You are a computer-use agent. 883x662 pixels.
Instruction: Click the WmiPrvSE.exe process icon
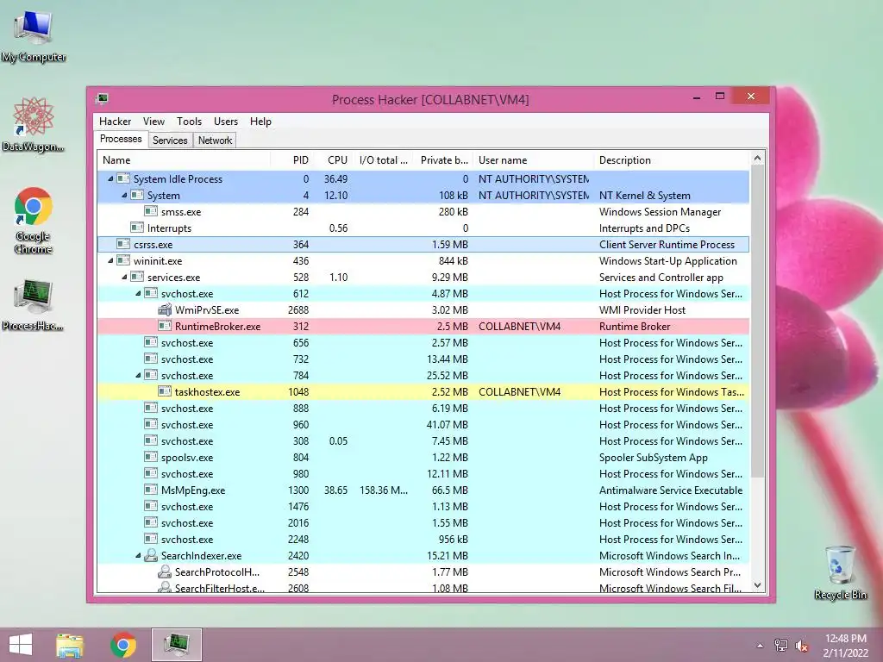(165, 309)
